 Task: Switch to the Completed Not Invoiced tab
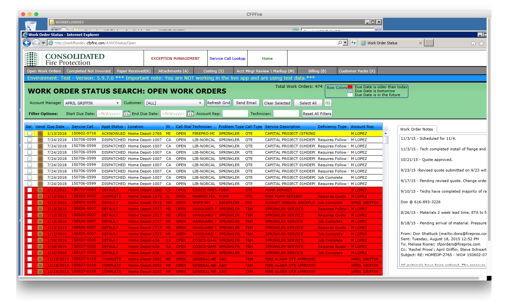click(x=88, y=71)
